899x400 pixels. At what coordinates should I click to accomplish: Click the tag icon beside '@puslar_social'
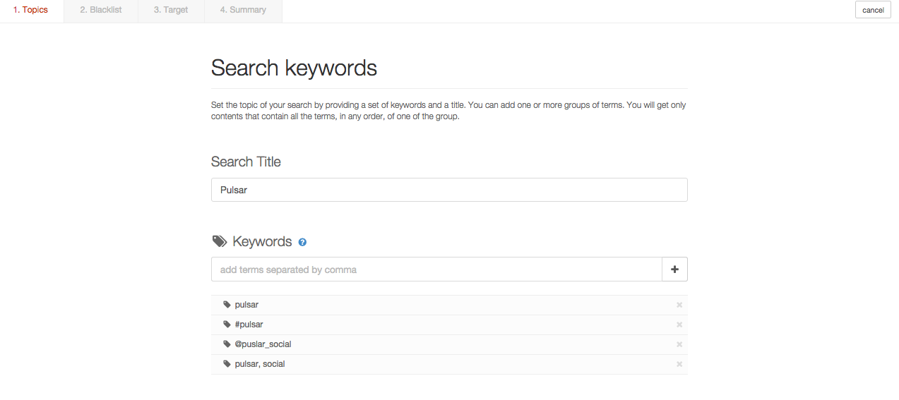(227, 344)
